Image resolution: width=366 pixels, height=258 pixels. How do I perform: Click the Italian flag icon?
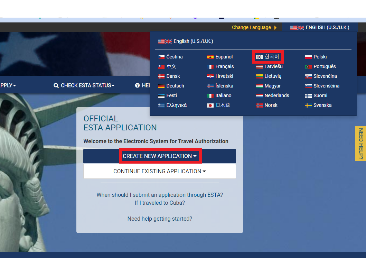click(x=210, y=96)
